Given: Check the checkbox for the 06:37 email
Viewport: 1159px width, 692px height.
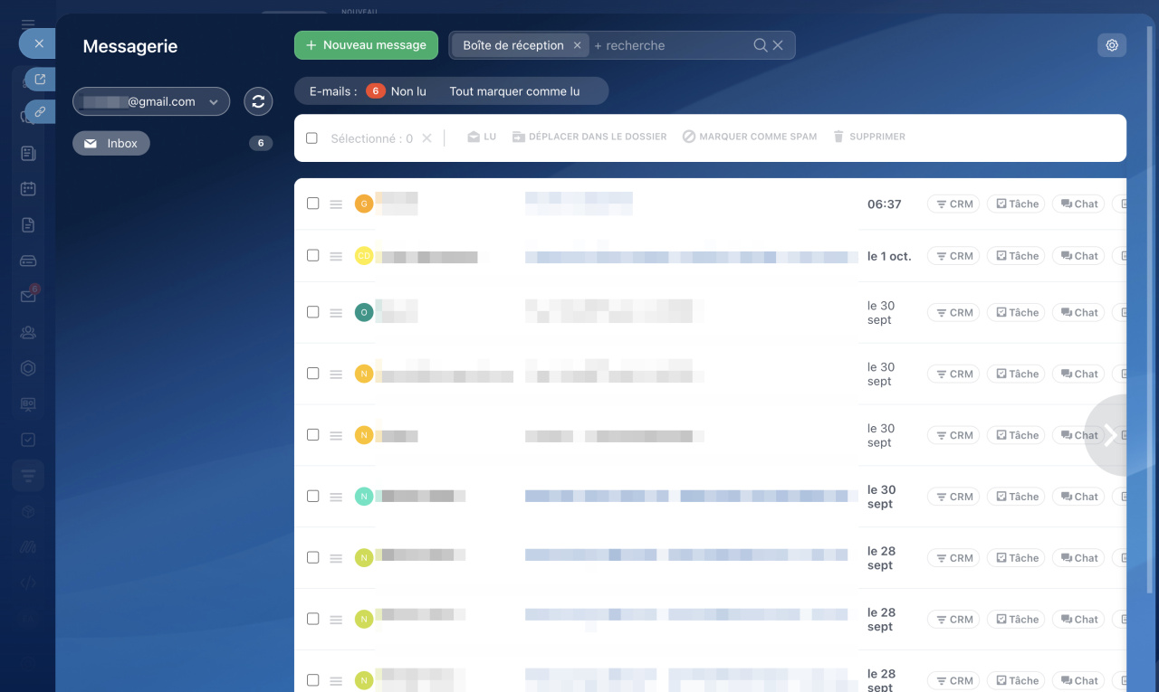Looking at the screenshot, I should tap(312, 204).
